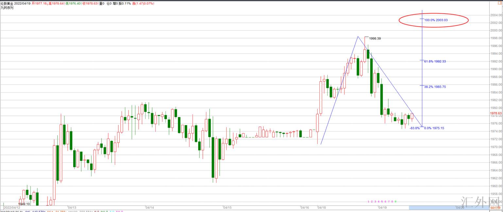Click the 1949.10 low price label
Image resolution: width=503 pixels, height=212 pixels.
(x=24, y=204)
